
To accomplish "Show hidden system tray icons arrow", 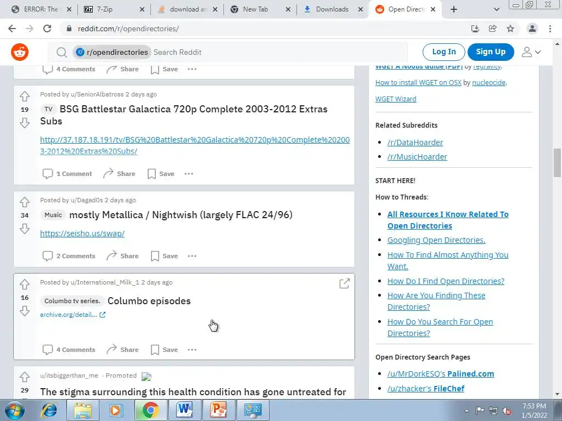I will (x=467, y=411).
